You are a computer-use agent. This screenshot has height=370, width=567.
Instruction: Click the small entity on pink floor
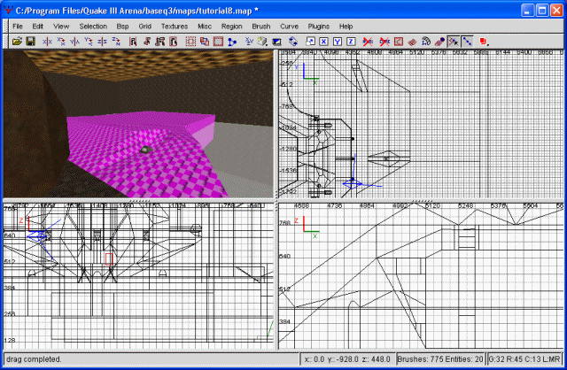pos(145,150)
